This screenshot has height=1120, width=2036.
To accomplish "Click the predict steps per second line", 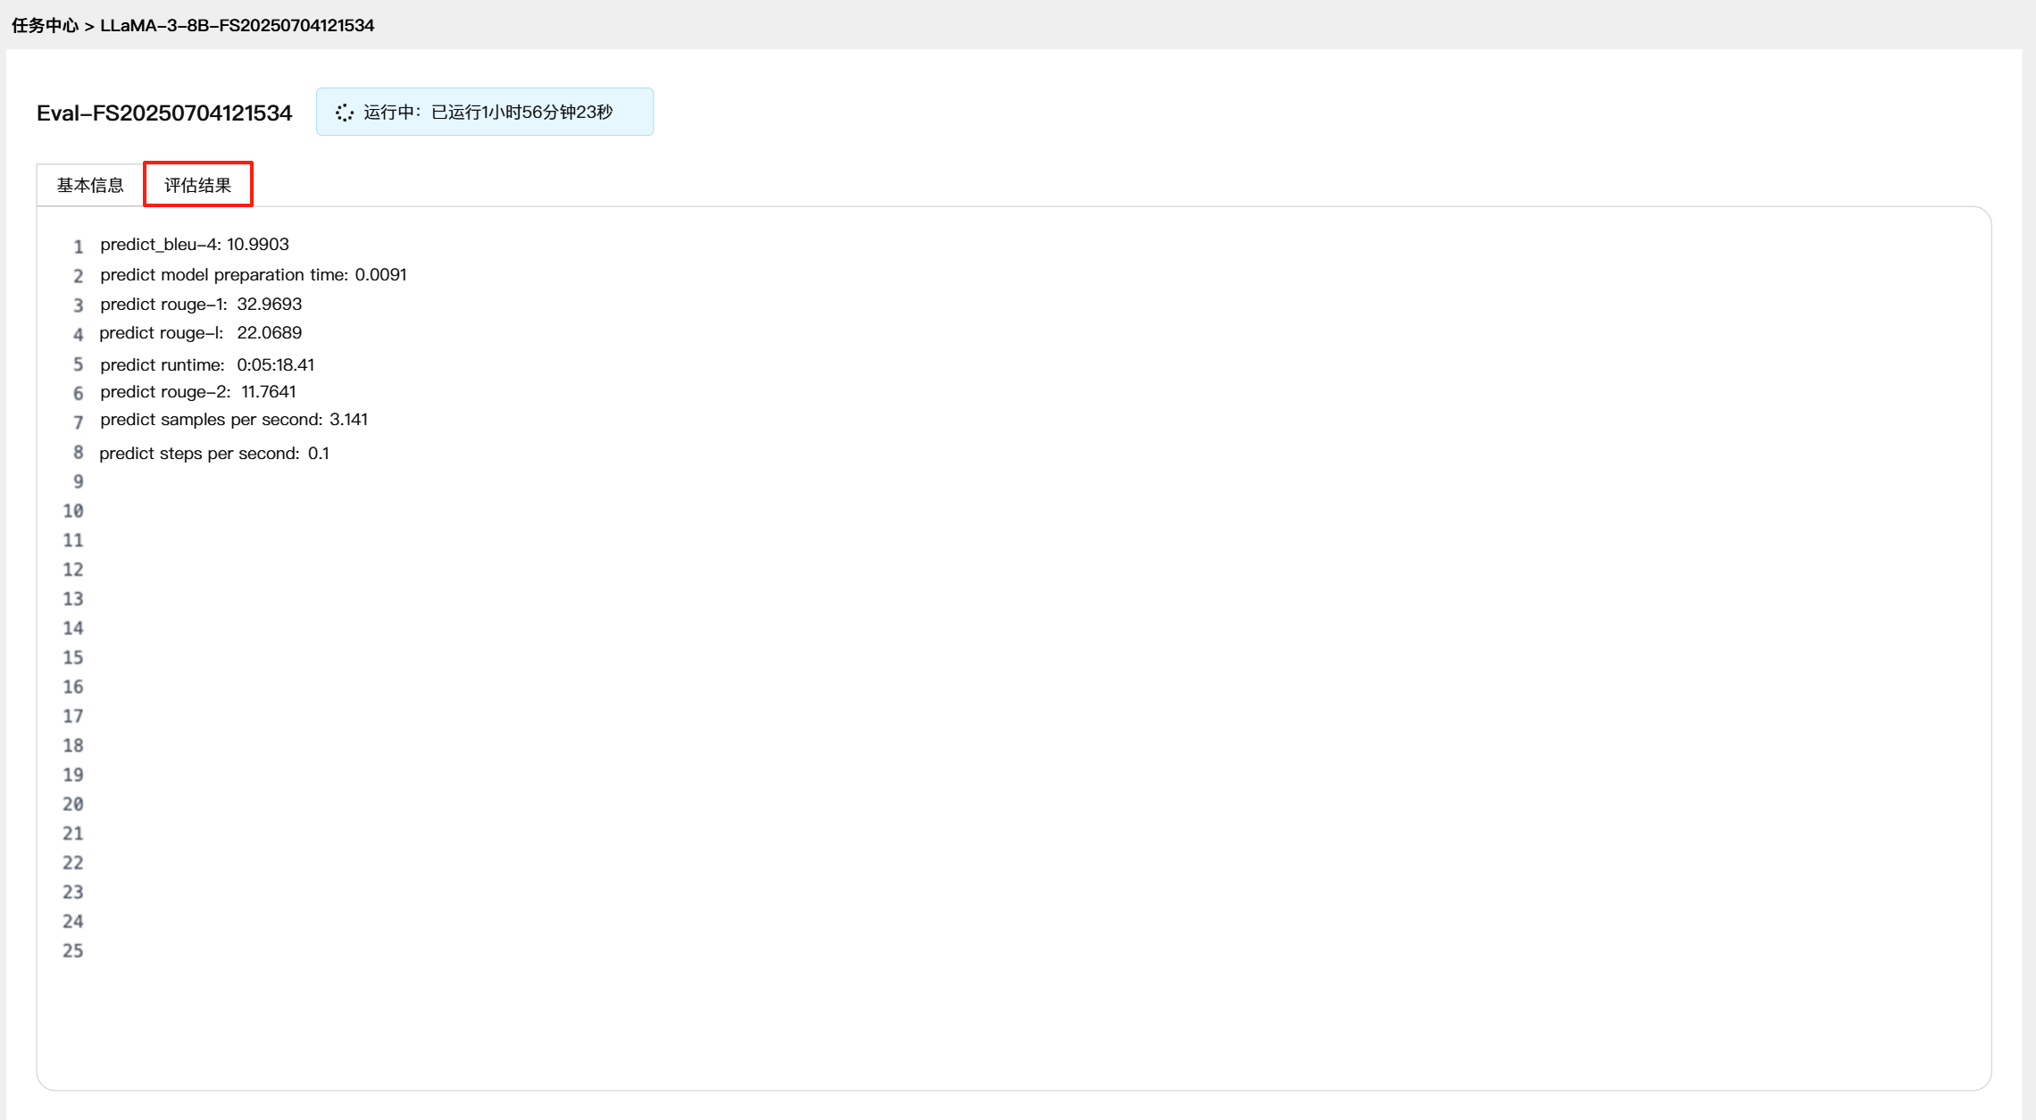I will (x=214, y=454).
